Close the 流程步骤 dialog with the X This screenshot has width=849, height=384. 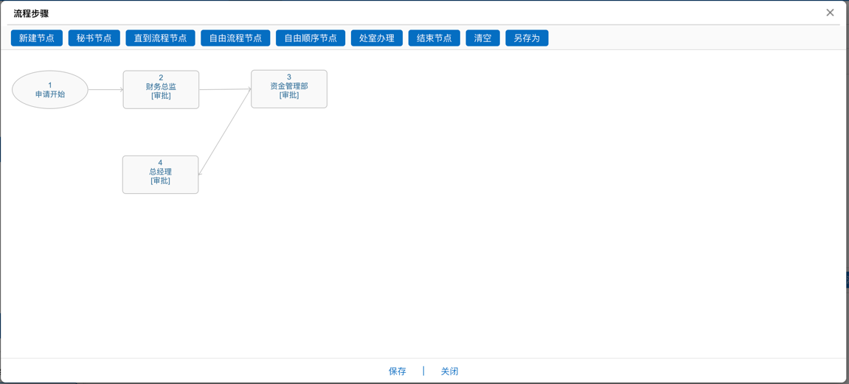830,13
